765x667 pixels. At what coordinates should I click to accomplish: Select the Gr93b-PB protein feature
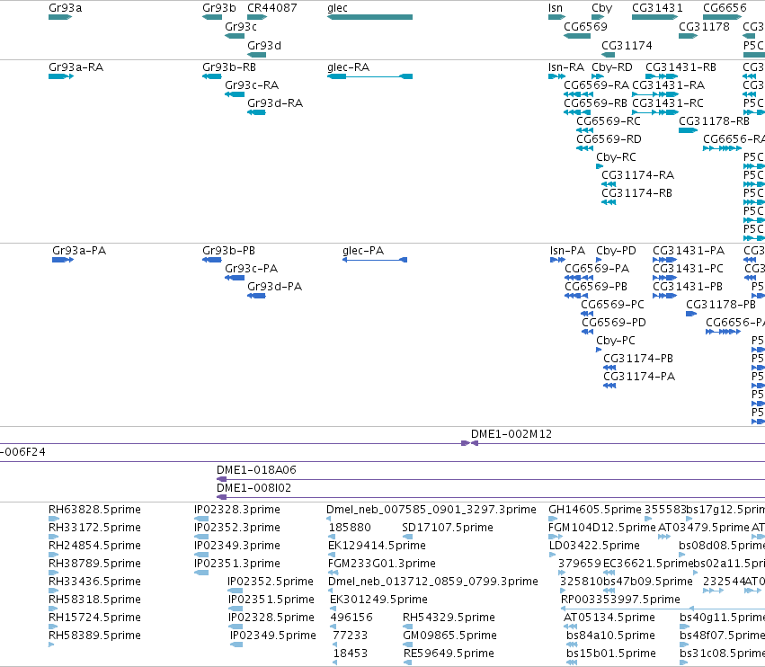pos(212,260)
